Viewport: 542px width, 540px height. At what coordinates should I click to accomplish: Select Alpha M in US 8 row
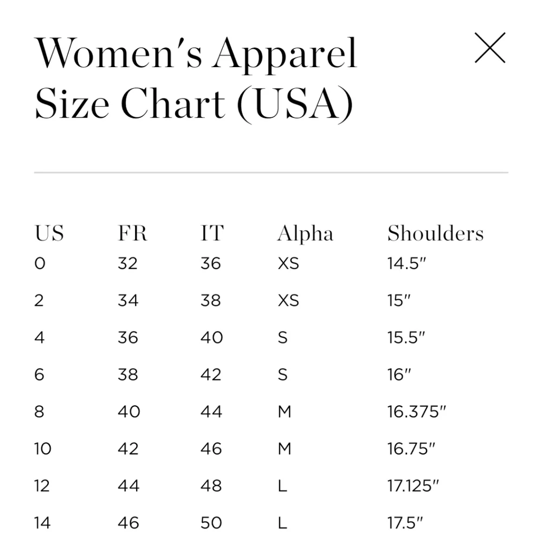285,412
